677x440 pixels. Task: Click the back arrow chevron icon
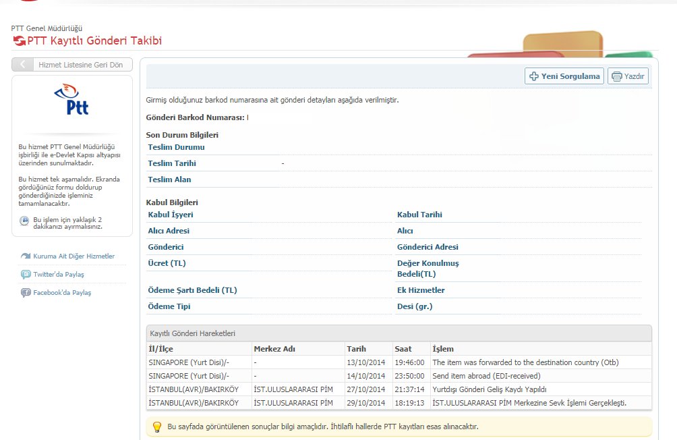click(22, 64)
